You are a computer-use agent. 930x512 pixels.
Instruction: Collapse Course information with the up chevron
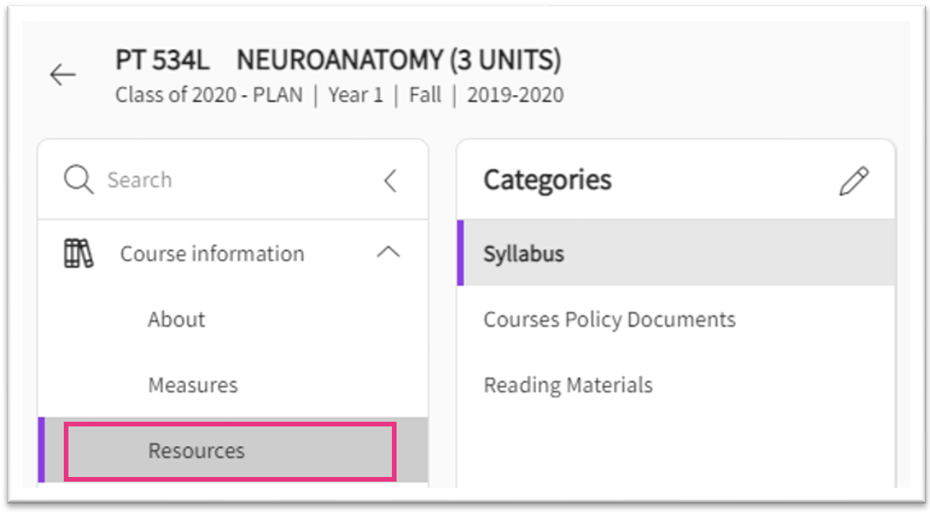tap(388, 253)
